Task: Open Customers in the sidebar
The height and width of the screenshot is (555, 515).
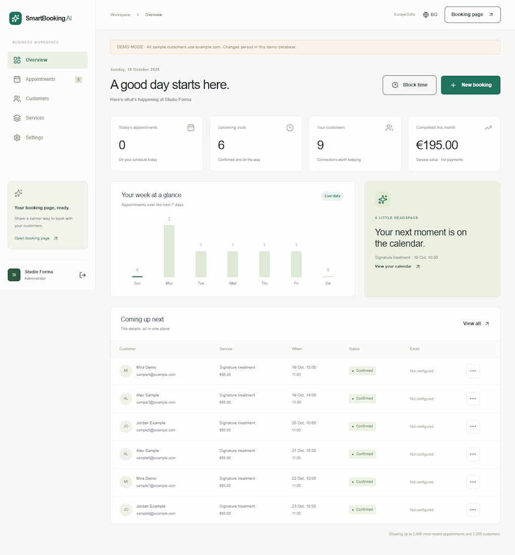Action: click(x=47, y=99)
